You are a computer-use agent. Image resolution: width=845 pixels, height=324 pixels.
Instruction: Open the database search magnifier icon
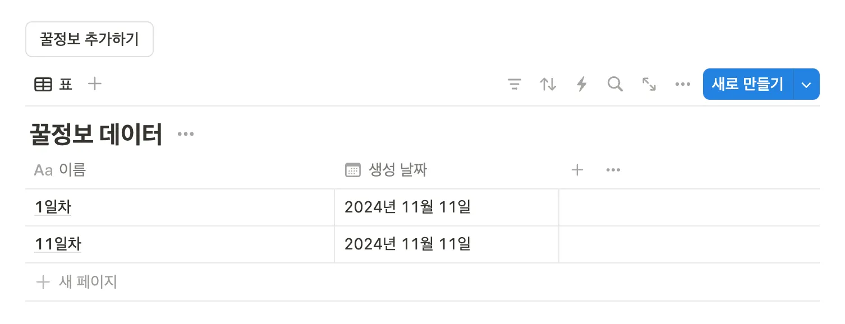coord(616,85)
